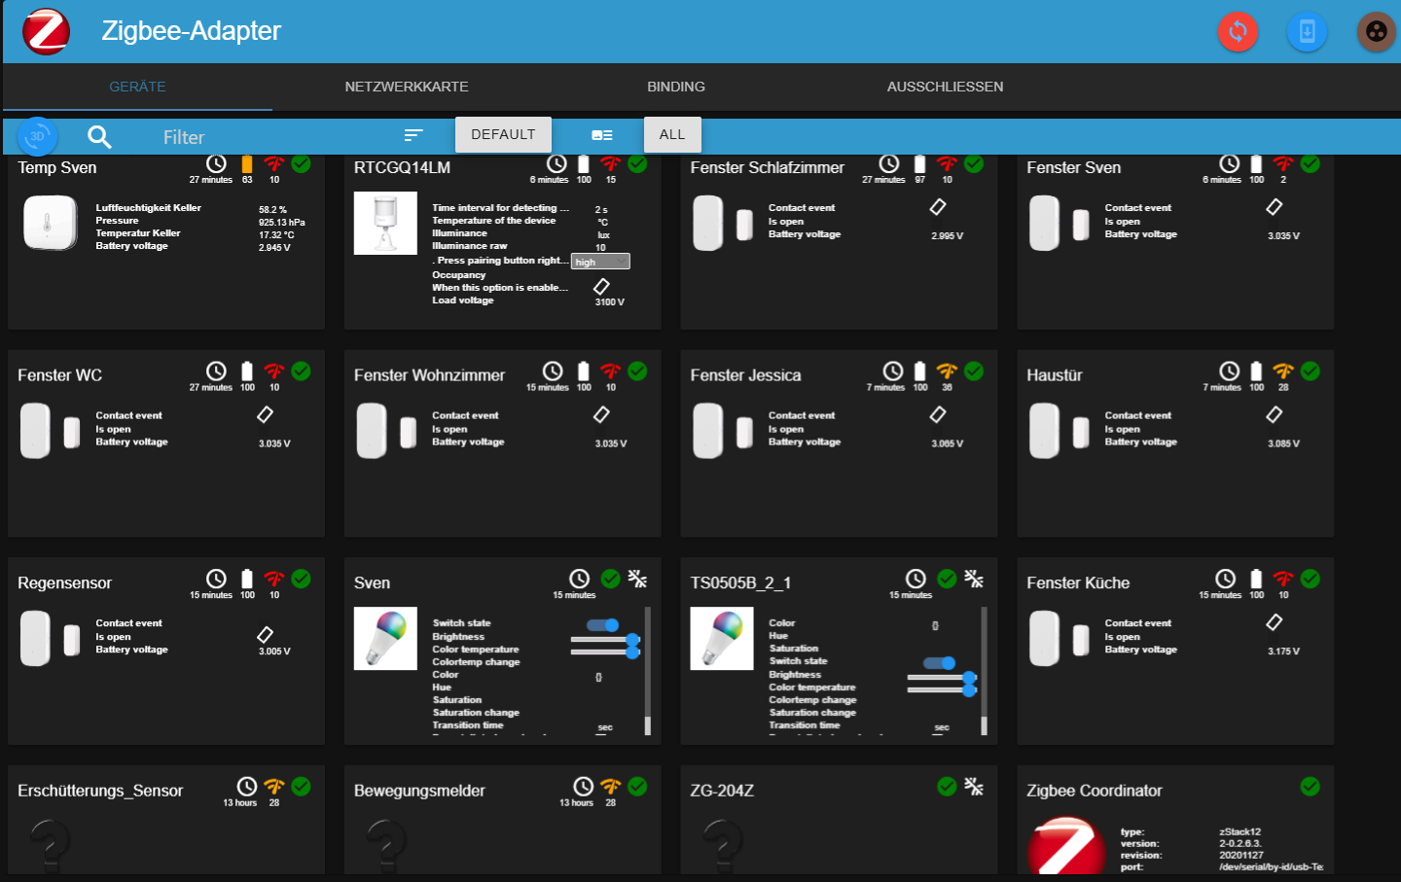Click the Sven light bulb image
This screenshot has width=1401, height=882.
[385, 639]
